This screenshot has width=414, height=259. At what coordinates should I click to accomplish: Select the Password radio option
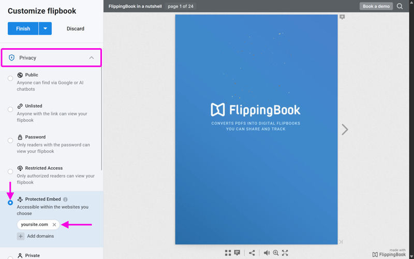tap(10, 140)
